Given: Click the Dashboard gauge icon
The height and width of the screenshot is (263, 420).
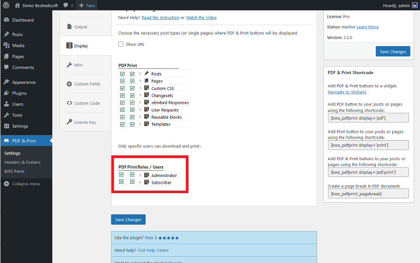Looking at the screenshot, I should (7, 20).
